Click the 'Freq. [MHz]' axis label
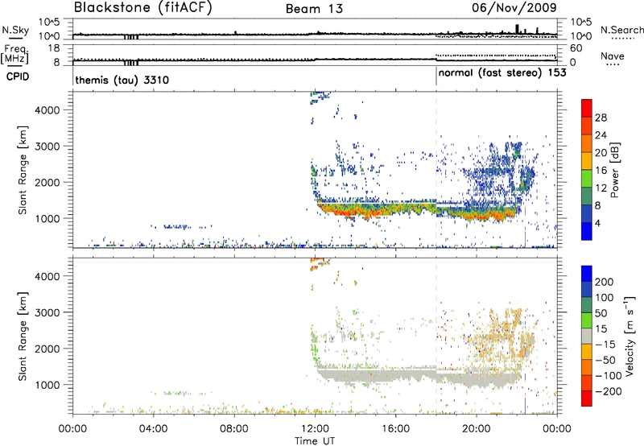This screenshot has height=446, width=644. pos(15,55)
